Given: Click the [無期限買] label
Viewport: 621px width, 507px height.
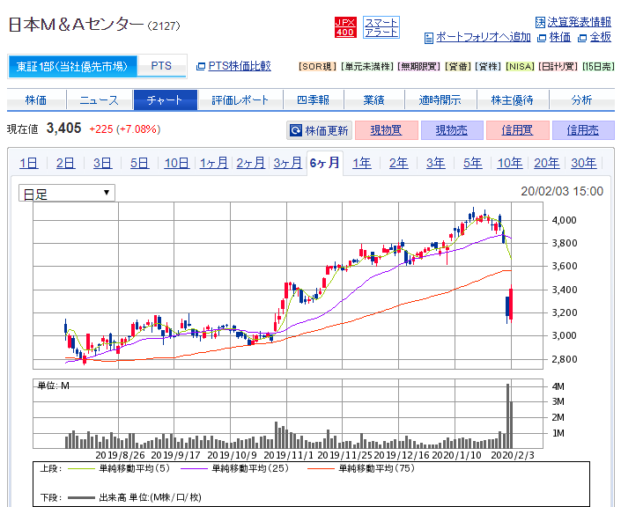Looking at the screenshot, I should (419, 67).
